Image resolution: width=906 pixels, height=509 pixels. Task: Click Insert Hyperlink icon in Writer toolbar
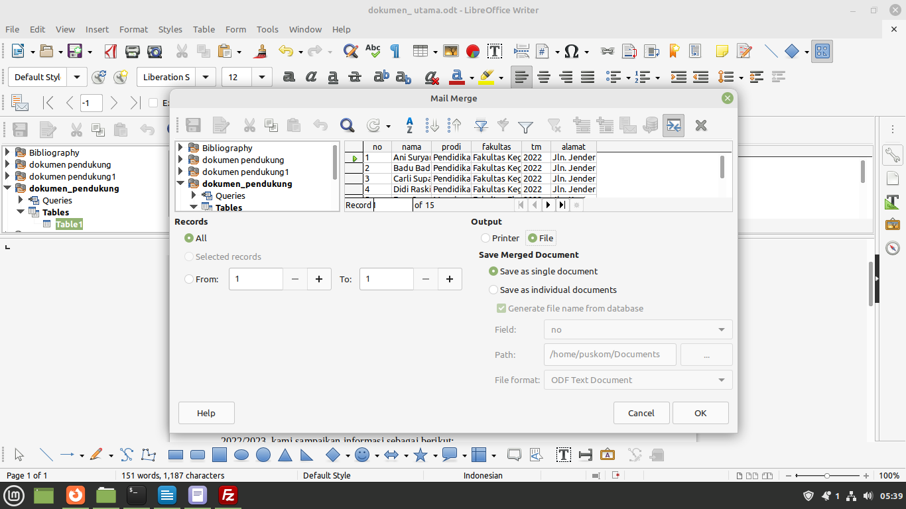[607, 51]
